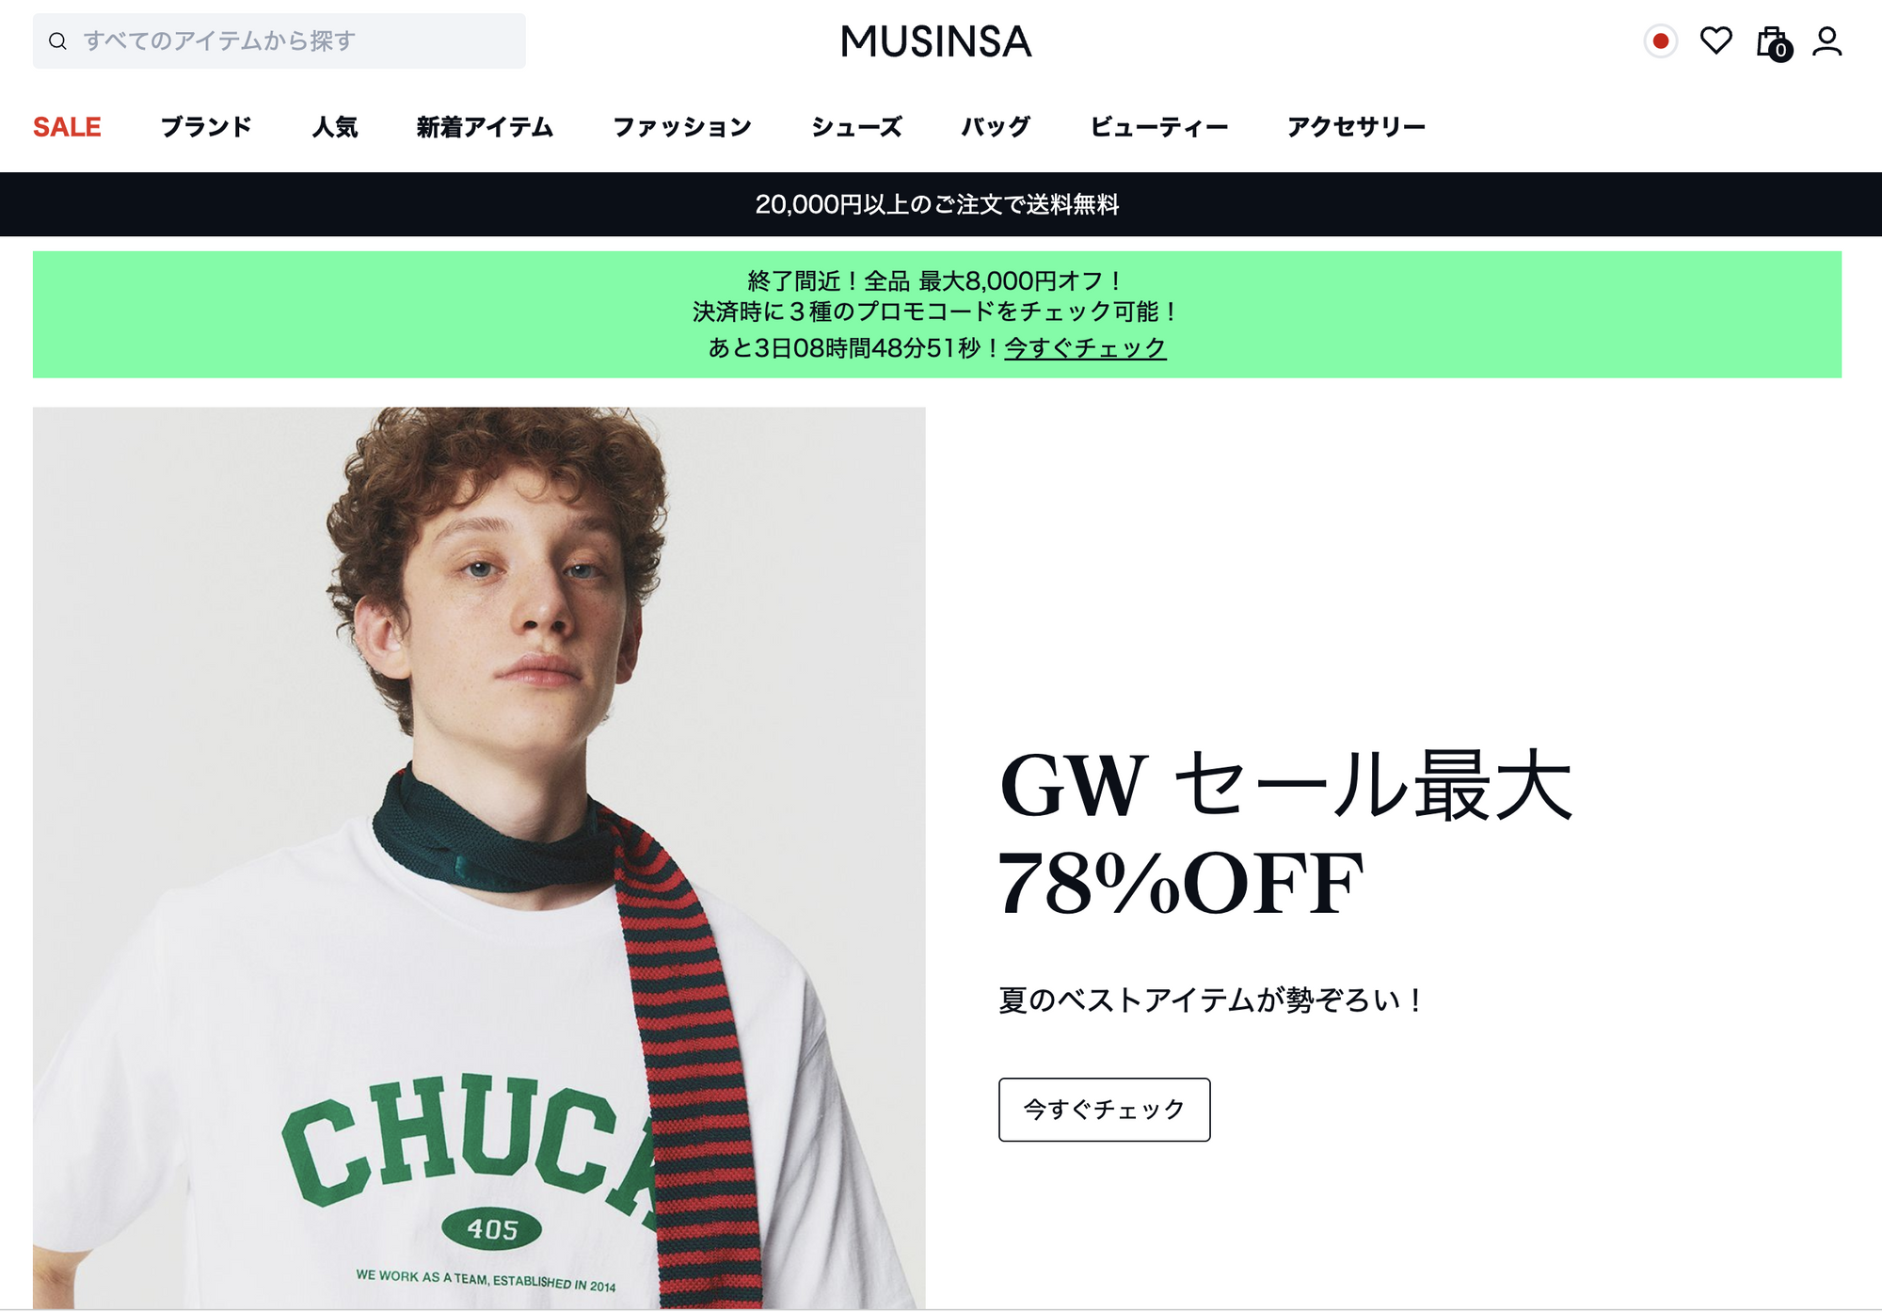
Task: Click the search magnifier icon
Action: (x=57, y=41)
